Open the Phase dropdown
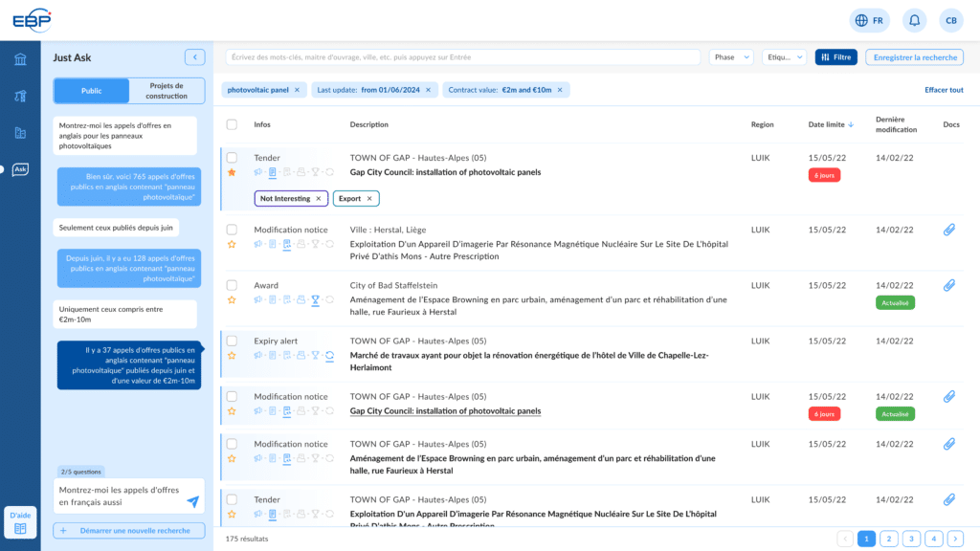 click(731, 57)
